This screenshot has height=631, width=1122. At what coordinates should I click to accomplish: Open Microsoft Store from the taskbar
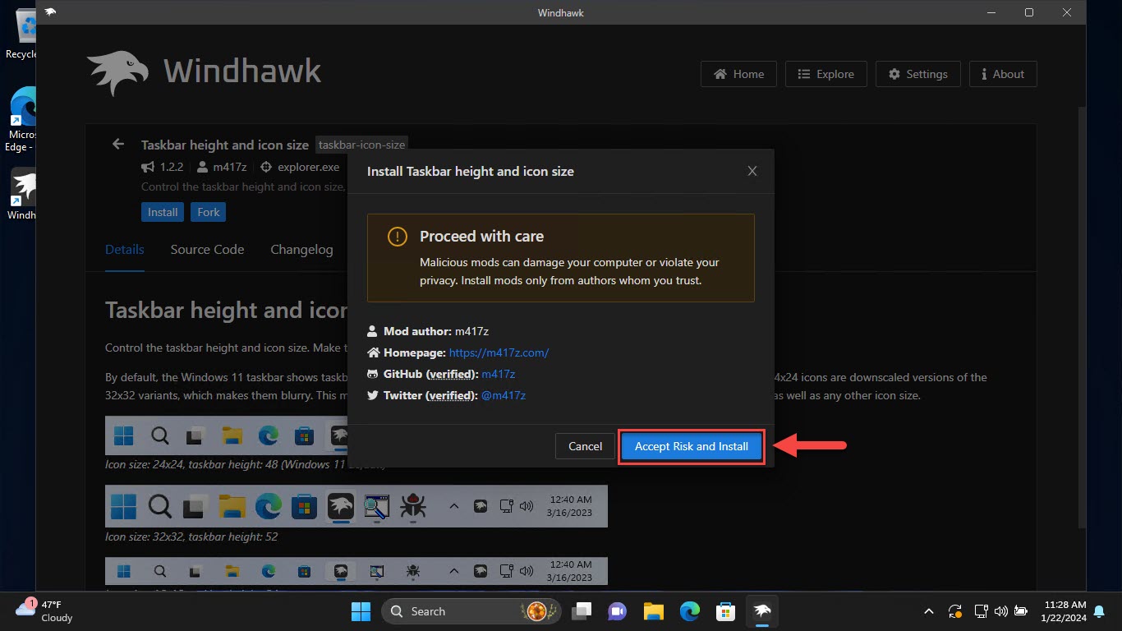point(725,611)
